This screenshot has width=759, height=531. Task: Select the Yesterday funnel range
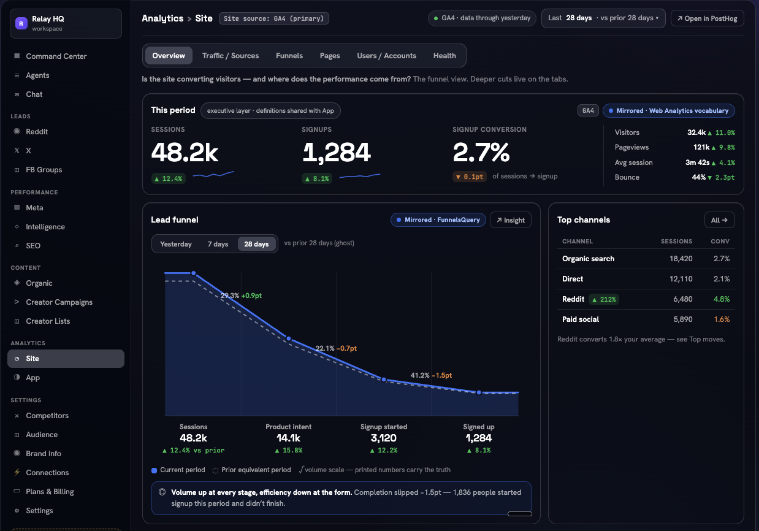click(176, 244)
